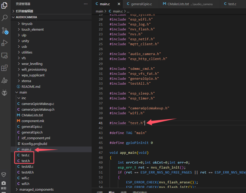This screenshot has height=193, width=246.
Task: Click the shield check icon in activity bar
Action: 4,175
